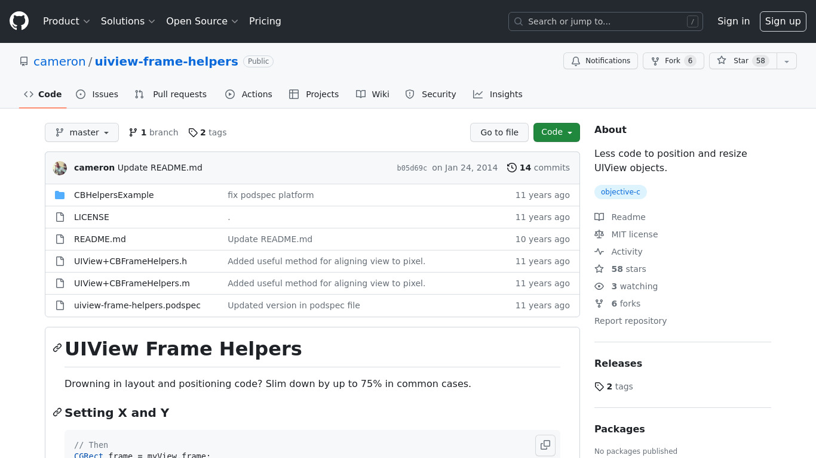Click the commit history clock icon
This screenshot has height=458, width=816.
[512, 168]
